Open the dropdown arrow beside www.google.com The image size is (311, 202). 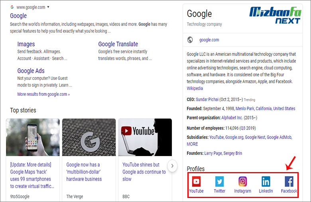point(48,7)
